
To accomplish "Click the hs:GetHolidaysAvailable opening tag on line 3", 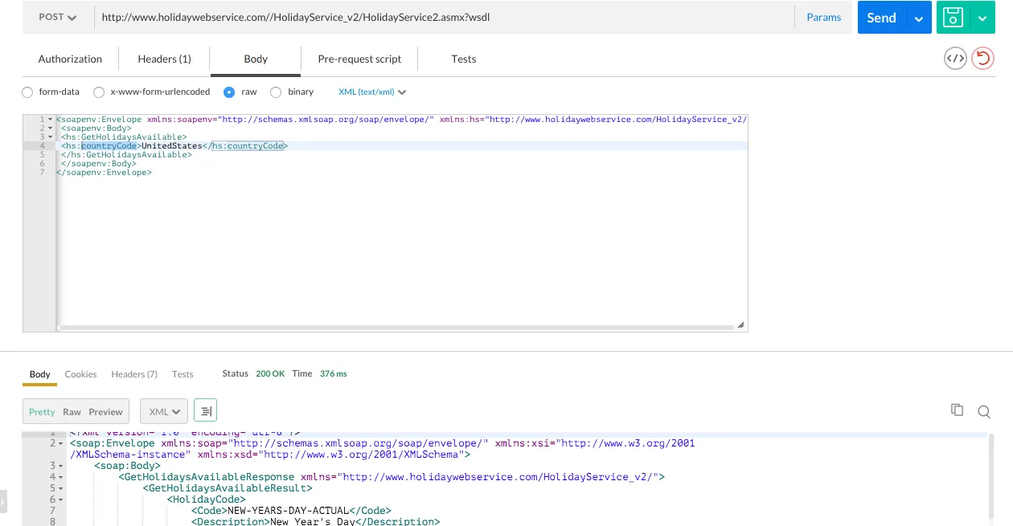I will click(124, 137).
